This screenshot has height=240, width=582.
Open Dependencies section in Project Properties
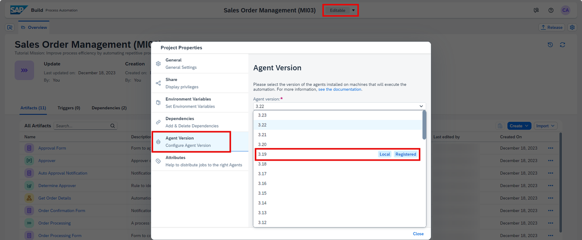[x=200, y=122]
